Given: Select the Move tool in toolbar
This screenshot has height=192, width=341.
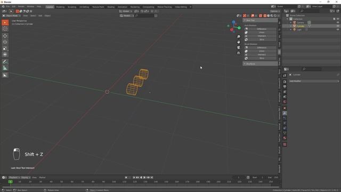Looking at the screenshot, I should tap(5, 36).
